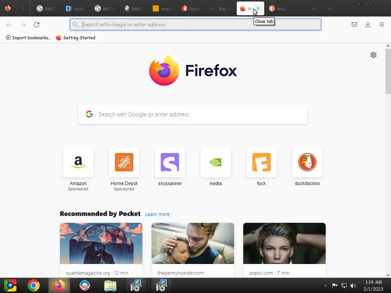Open the Firefox View icon in tab bar
The height and width of the screenshot is (293, 391).
(8, 8)
